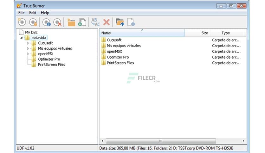Open the Help menu

pos(45,13)
